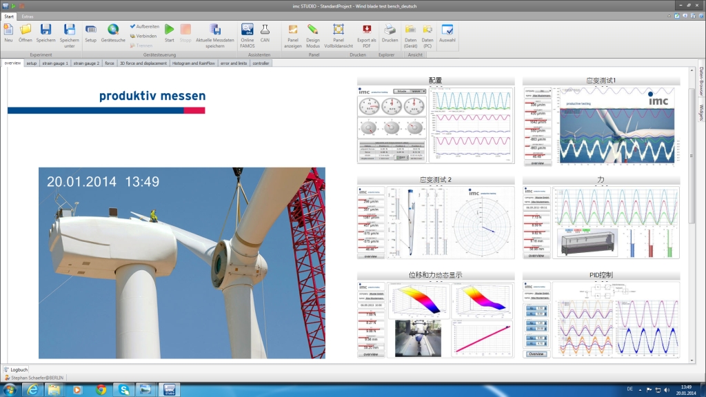
Task: Click the Verbinden connect button
Action: [144, 36]
